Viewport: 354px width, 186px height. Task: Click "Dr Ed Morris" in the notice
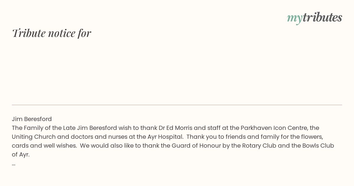[x=176, y=128]
